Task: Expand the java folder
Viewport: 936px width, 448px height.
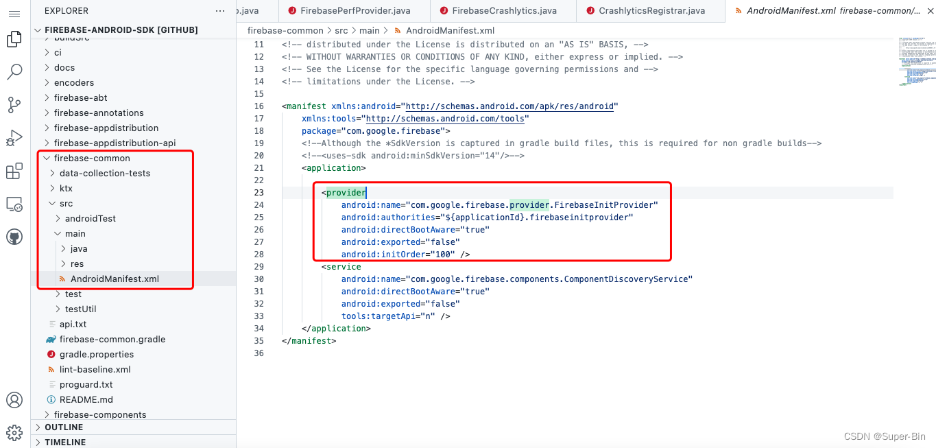Action: click(134, 248)
